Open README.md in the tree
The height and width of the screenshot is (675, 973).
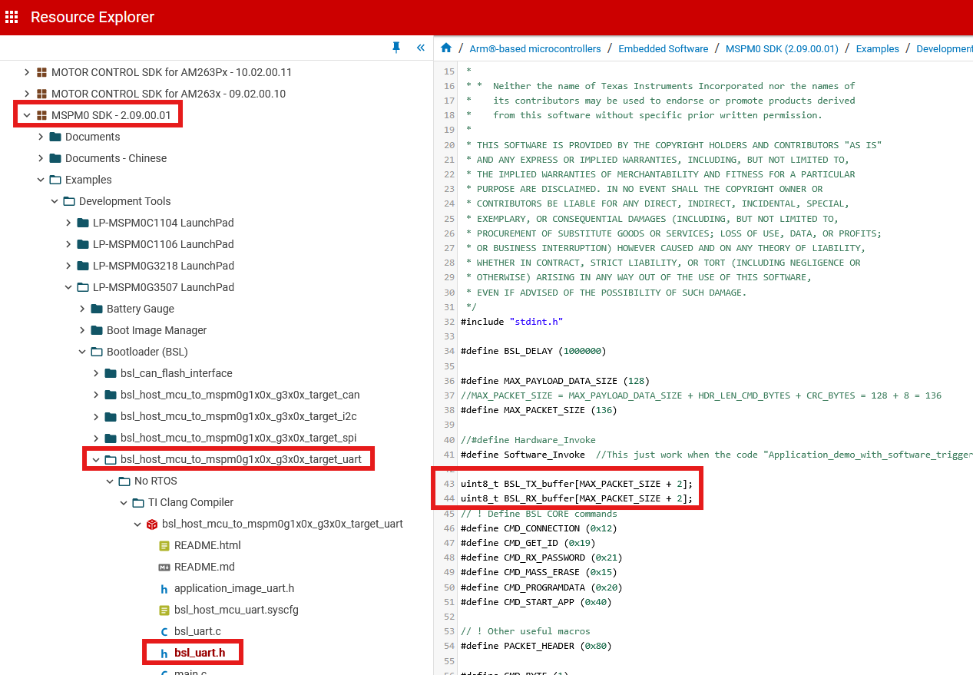[204, 567]
